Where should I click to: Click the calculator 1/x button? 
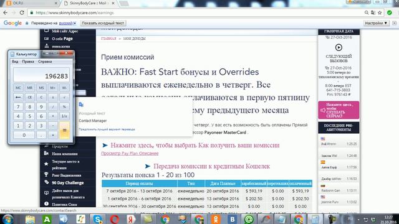coord(64,116)
